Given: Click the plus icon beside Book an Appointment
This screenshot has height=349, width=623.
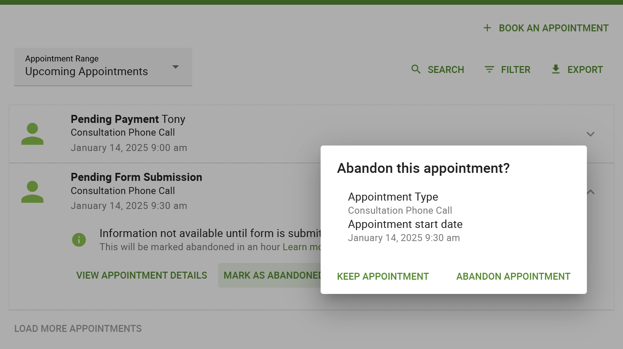Looking at the screenshot, I should pos(488,28).
